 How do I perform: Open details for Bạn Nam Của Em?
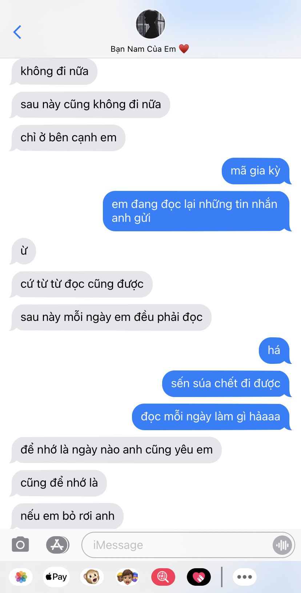pos(150,49)
